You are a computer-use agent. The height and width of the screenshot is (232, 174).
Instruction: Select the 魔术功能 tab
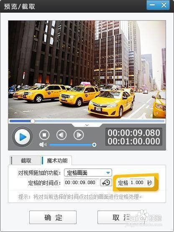[x=57, y=161]
